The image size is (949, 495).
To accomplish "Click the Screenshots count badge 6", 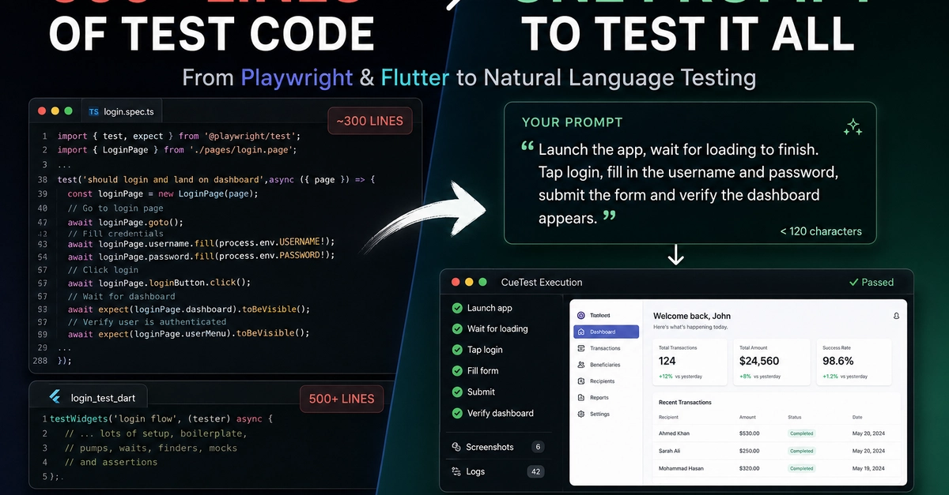I will tap(539, 447).
